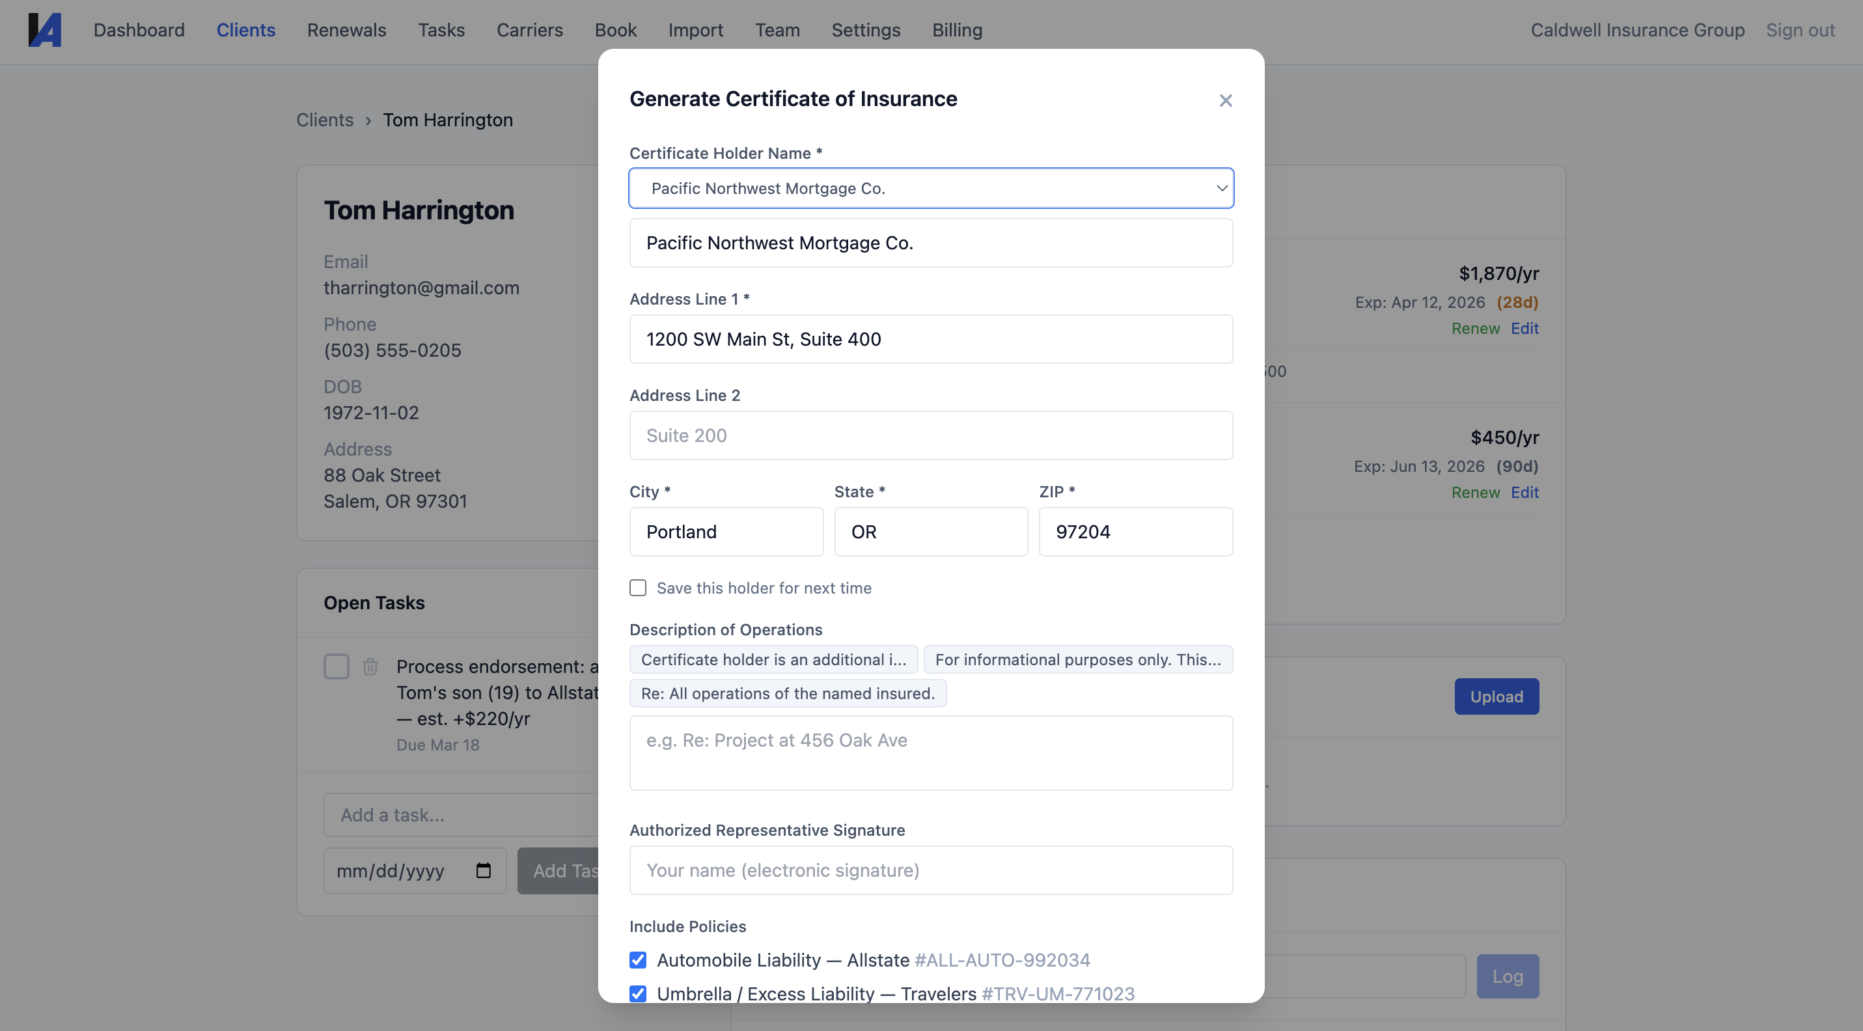Mark the endorsement task checkbox complete
Viewport: 1863px width, 1031px height.
pos(337,666)
